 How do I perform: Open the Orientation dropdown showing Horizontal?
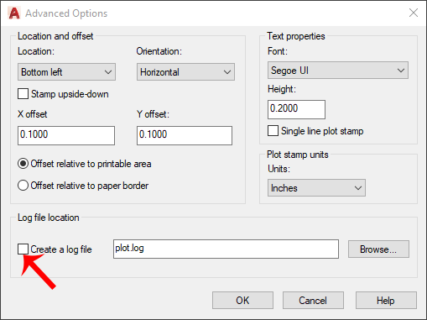(x=185, y=72)
